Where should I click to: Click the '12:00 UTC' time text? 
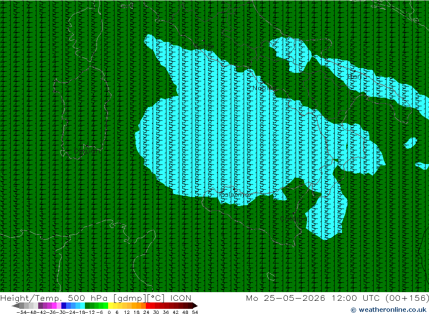click(356, 298)
